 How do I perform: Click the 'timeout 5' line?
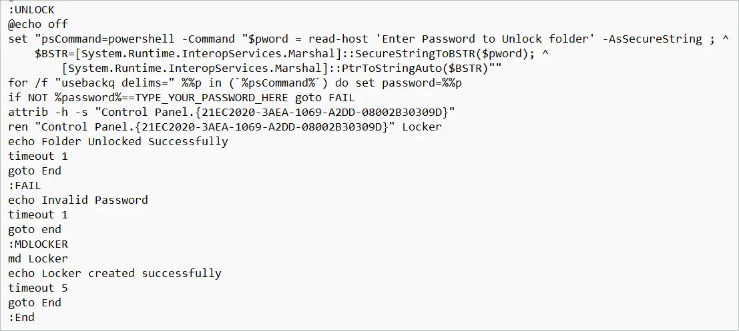[38, 288]
